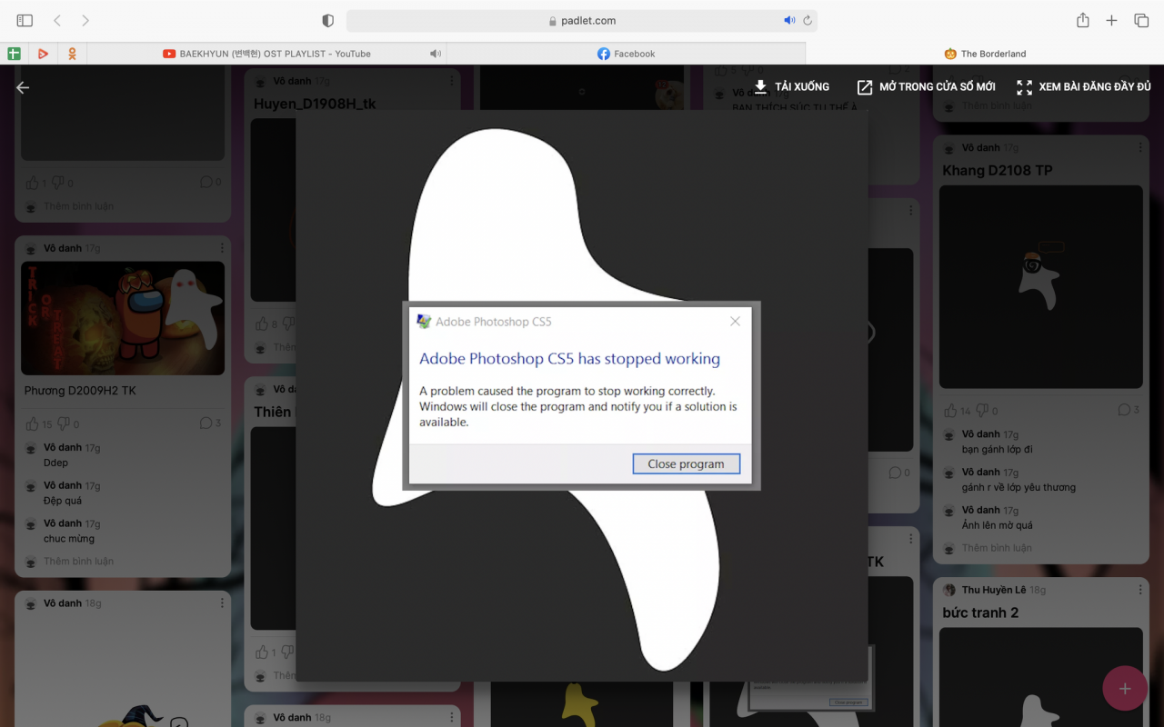Add a new post with pink plus button

[x=1125, y=688]
